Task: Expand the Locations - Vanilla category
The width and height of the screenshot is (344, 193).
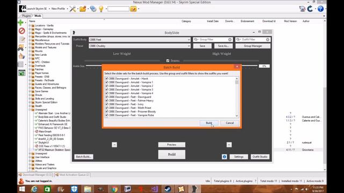Action: pos(30,25)
